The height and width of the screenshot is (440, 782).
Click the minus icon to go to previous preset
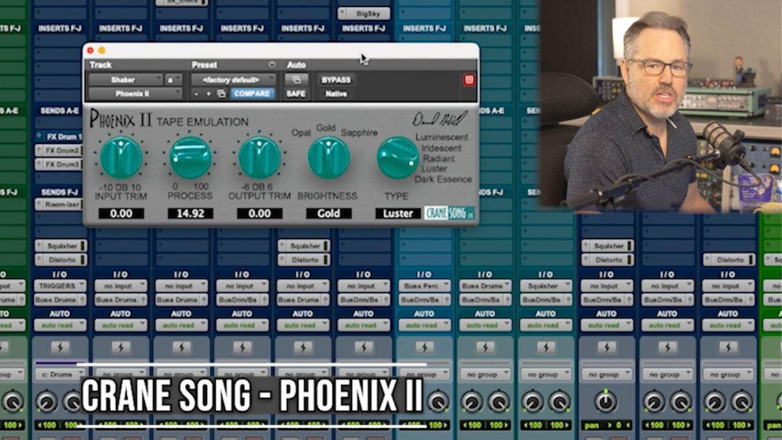pyautogui.click(x=197, y=93)
